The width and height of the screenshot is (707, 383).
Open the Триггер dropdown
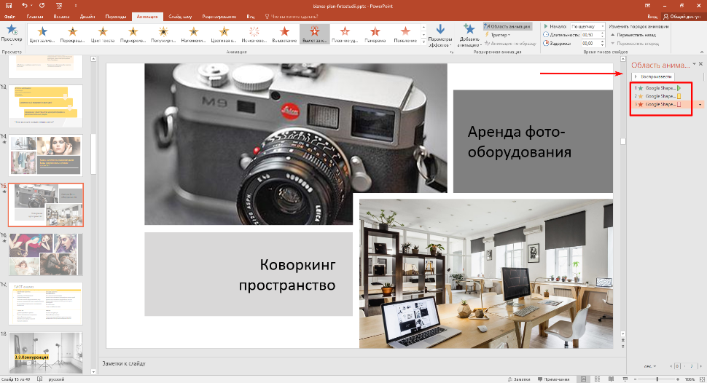click(497, 35)
